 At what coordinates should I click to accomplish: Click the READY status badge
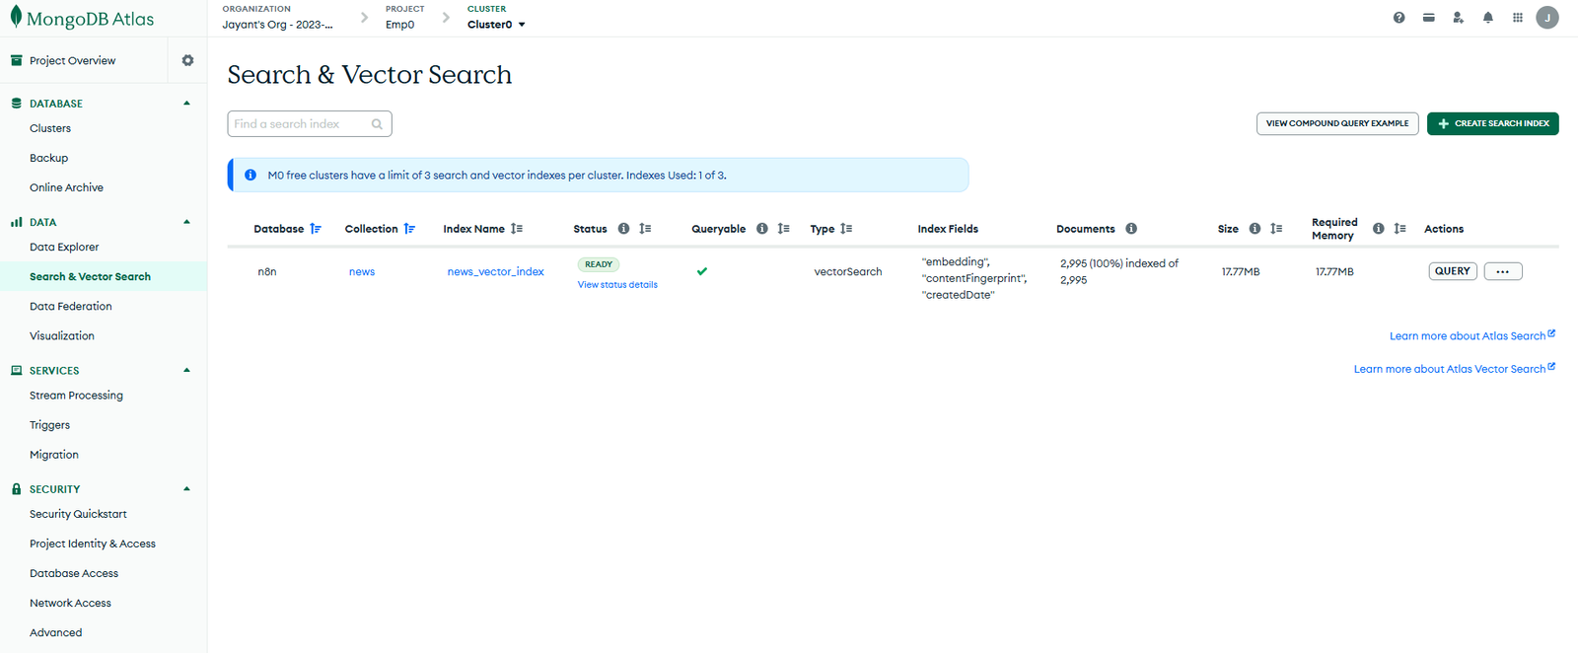pos(599,264)
